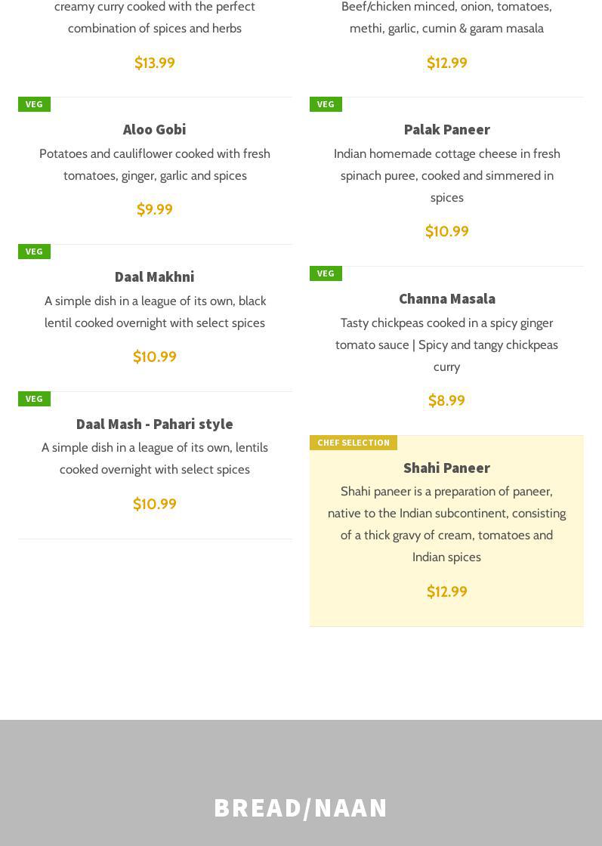
Task: Click the VEG badge above Palak Paneer
Action: [326, 104]
